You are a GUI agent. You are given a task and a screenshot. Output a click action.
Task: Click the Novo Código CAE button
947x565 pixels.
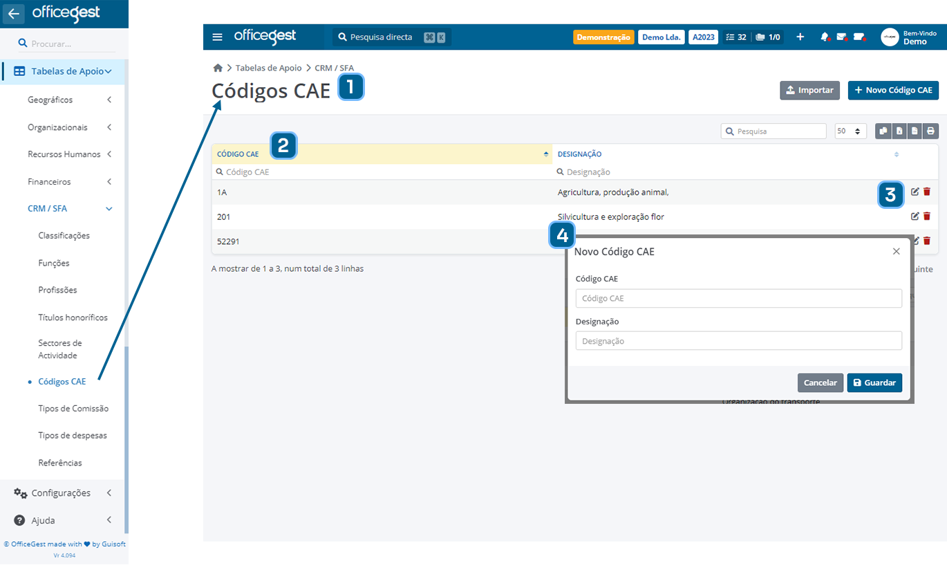point(893,90)
